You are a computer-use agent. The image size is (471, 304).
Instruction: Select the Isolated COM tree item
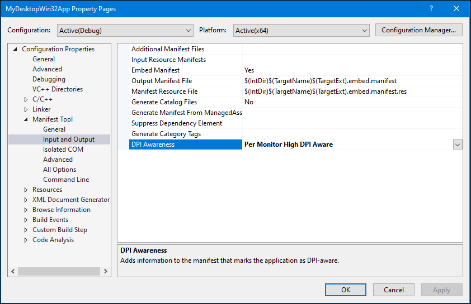(x=63, y=149)
